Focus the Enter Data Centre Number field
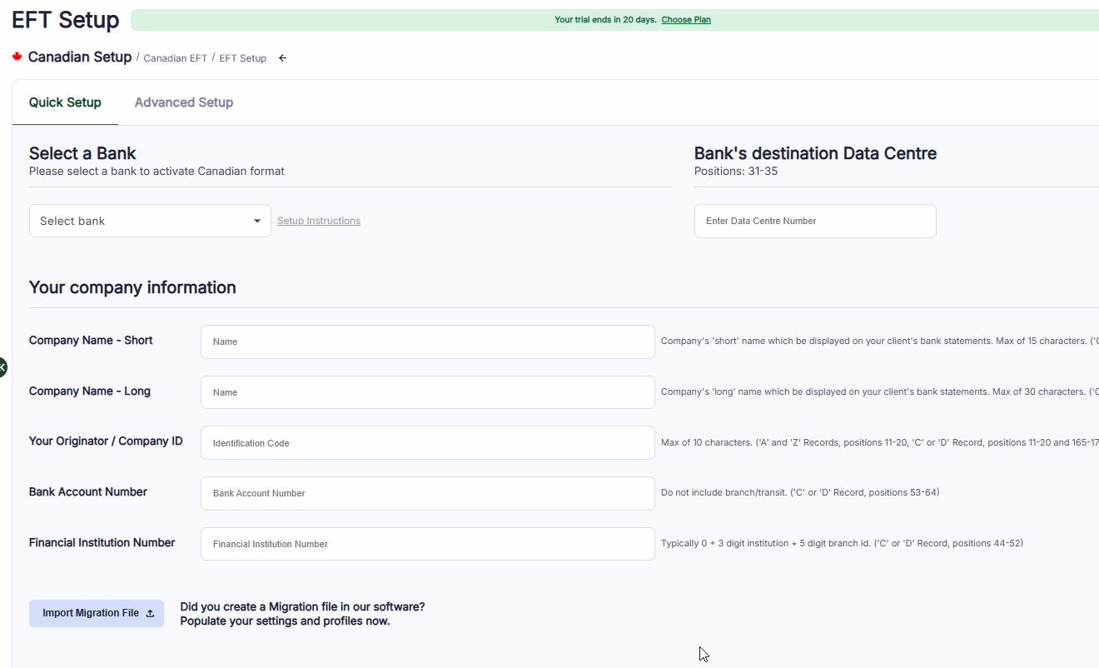The width and height of the screenshot is (1099, 668). click(x=814, y=221)
